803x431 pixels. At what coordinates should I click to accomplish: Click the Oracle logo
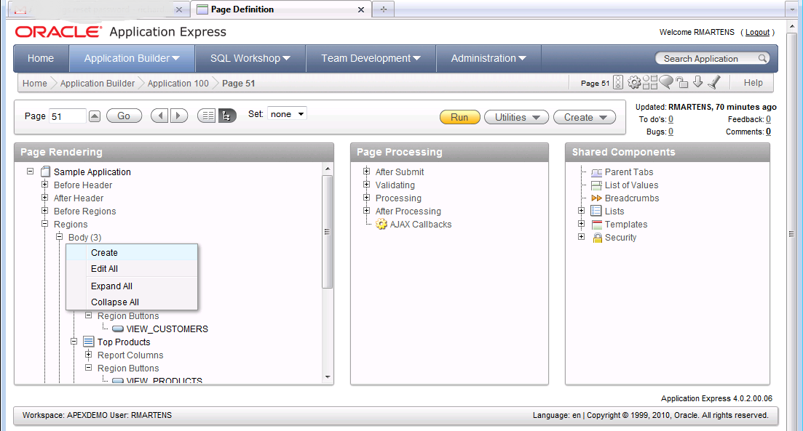coord(58,32)
